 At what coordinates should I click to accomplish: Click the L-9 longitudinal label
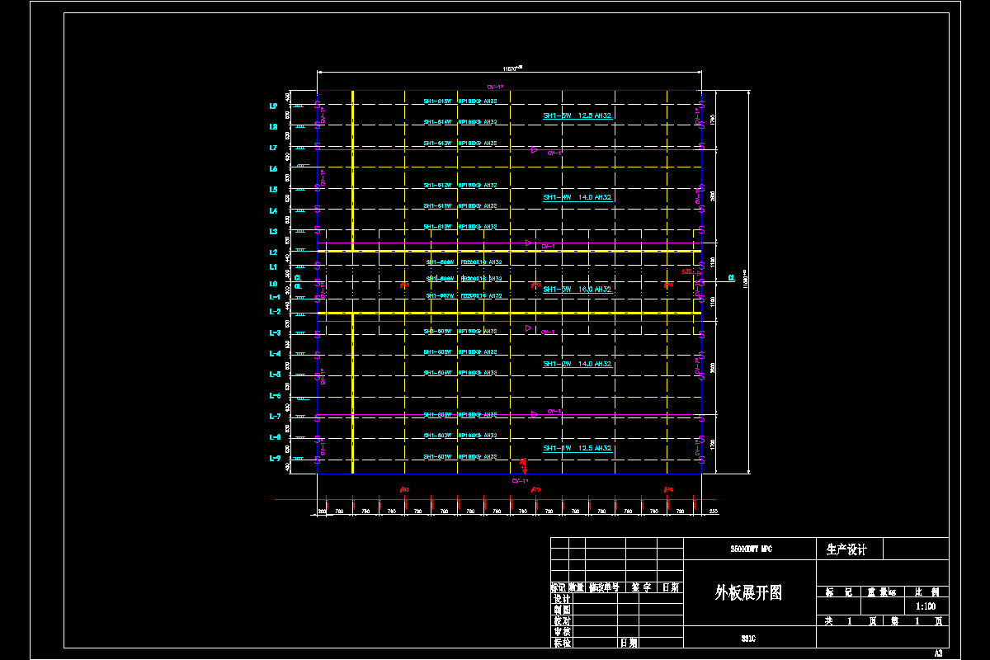click(275, 458)
